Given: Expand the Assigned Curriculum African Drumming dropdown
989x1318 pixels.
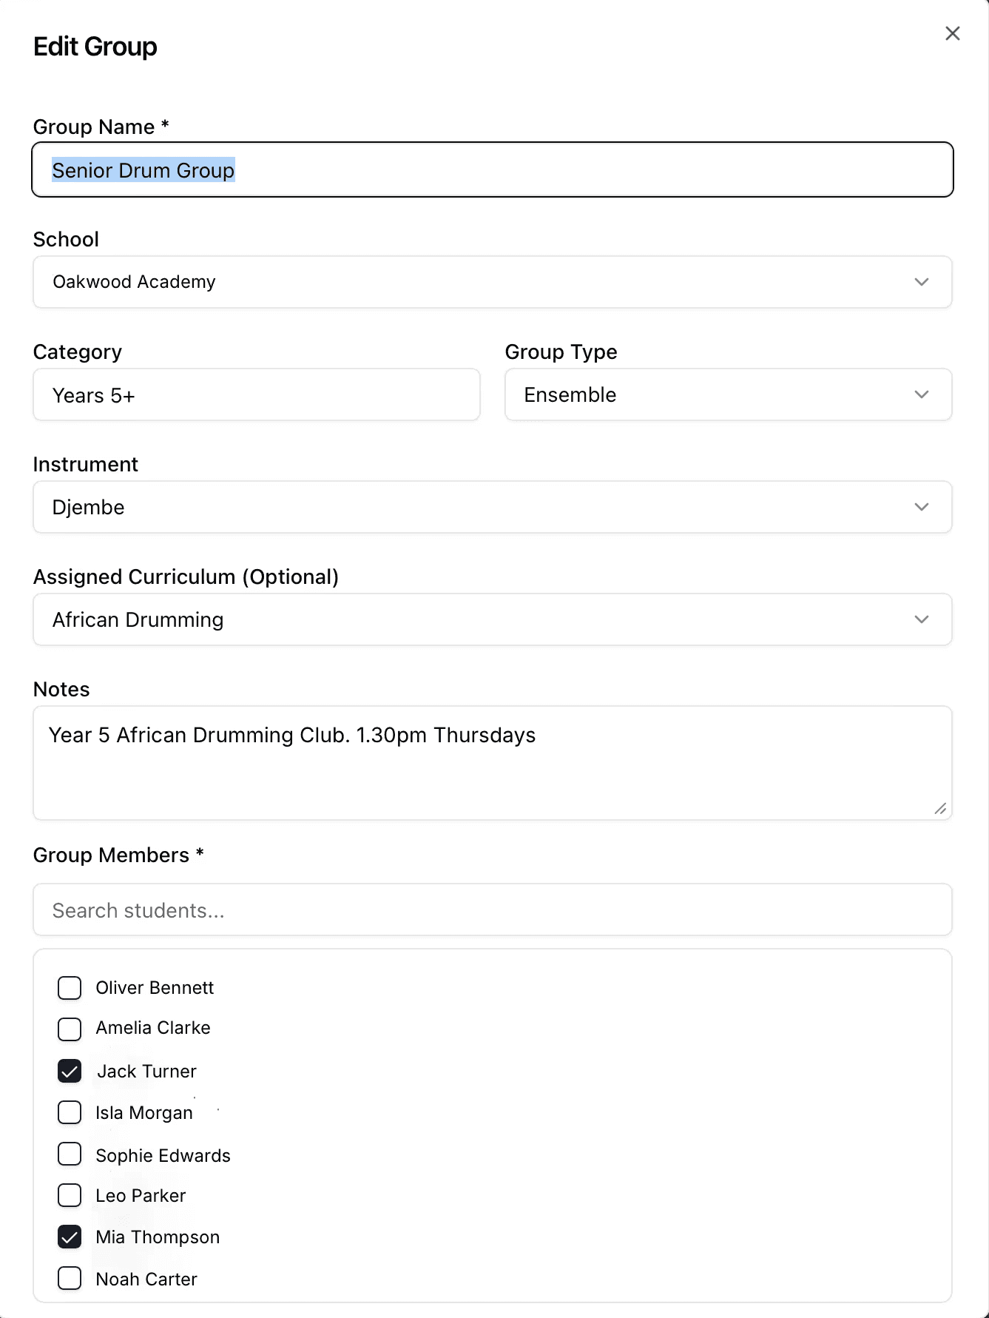Looking at the screenshot, I should point(492,620).
